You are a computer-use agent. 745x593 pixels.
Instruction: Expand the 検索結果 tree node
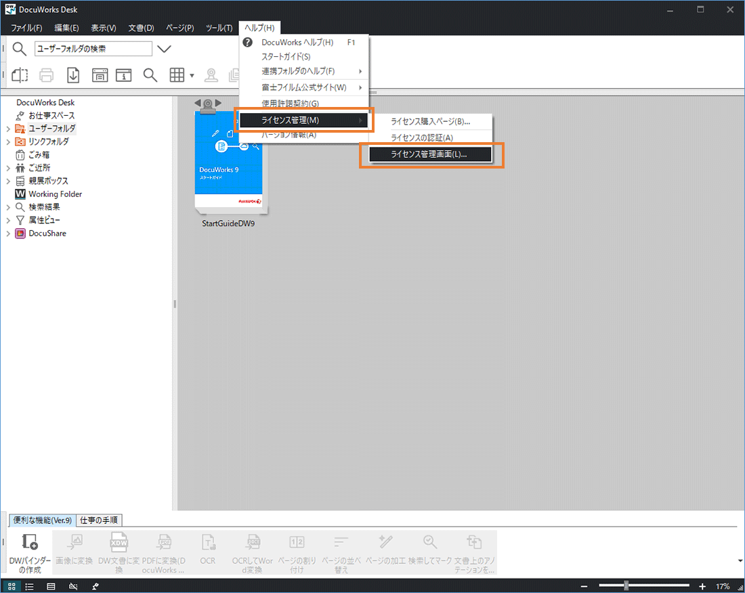(x=8, y=207)
